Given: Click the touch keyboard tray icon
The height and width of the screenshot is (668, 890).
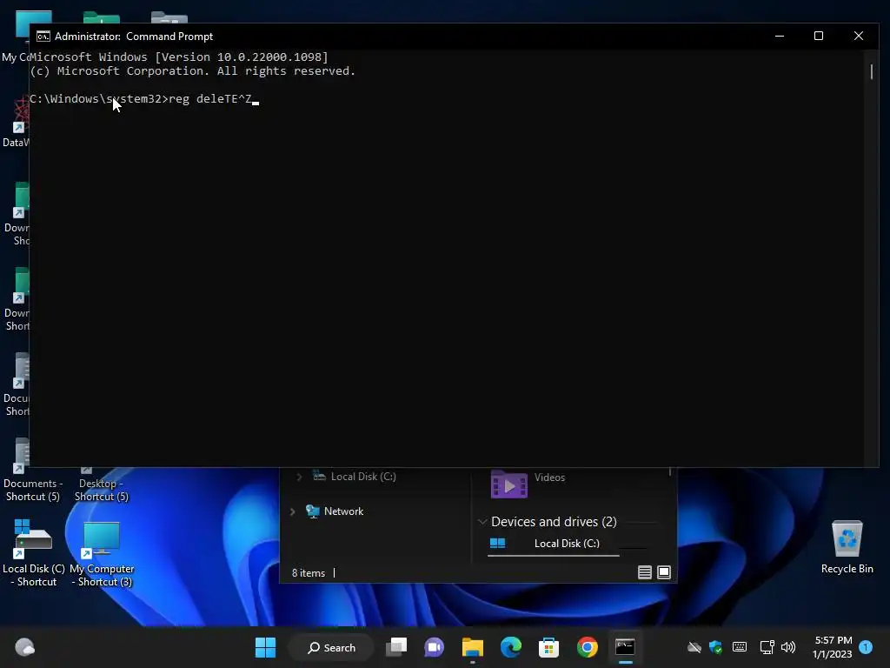Looking at the screenshot, I should [739, 647].
